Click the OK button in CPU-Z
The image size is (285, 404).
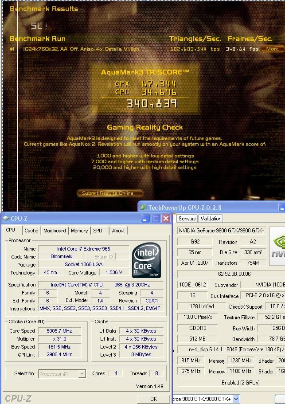point(153,399)
